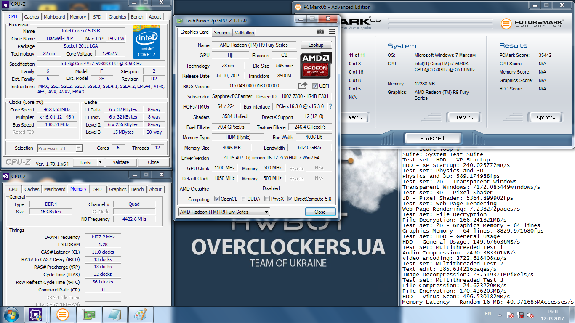Click the Run PCMark button
This screenshot has width=575, height=323.
pos(433,138)
